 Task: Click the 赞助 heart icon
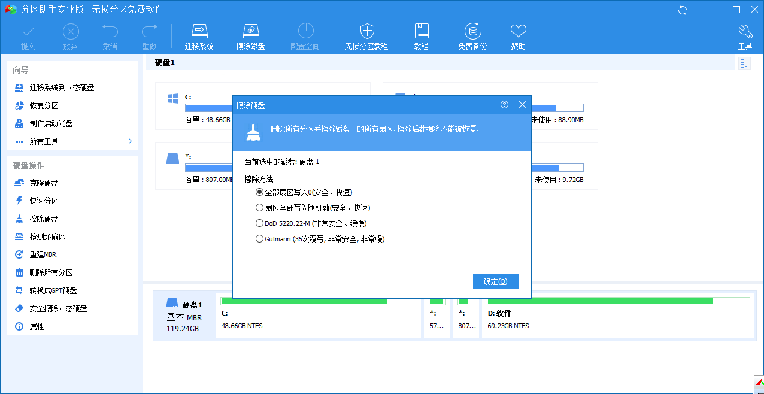click(519, 36)
